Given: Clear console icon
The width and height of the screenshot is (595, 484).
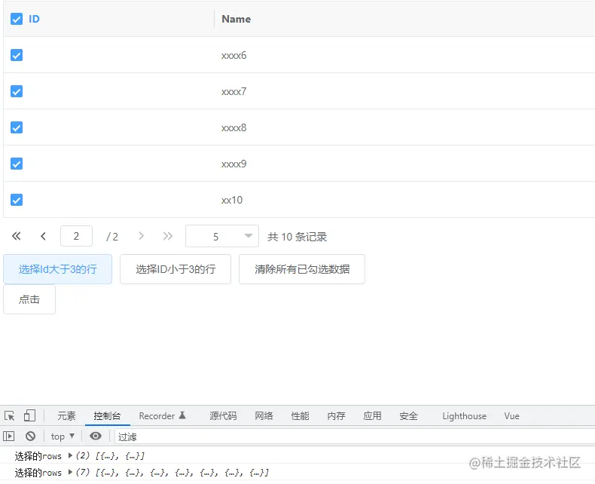Looking at the screenshot, I should 30,437.
